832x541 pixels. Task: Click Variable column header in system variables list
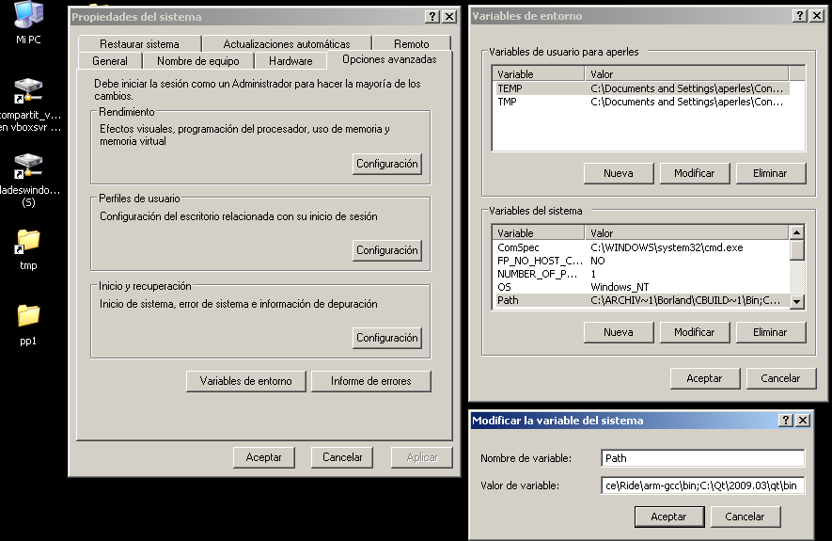tap(539, 233)
